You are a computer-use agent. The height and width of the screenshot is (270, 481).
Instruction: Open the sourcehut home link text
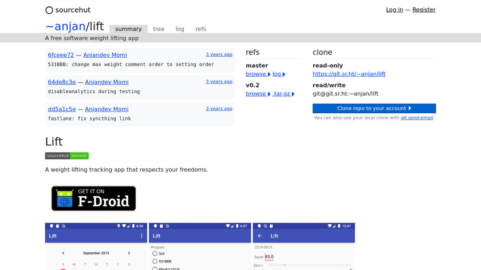[73, 10]
